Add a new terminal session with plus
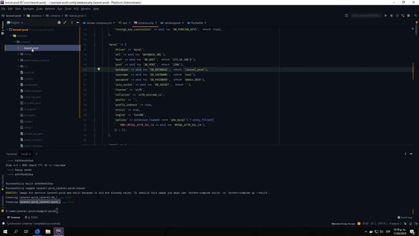Viewport: 419px width, 236px height. (37, 154)
